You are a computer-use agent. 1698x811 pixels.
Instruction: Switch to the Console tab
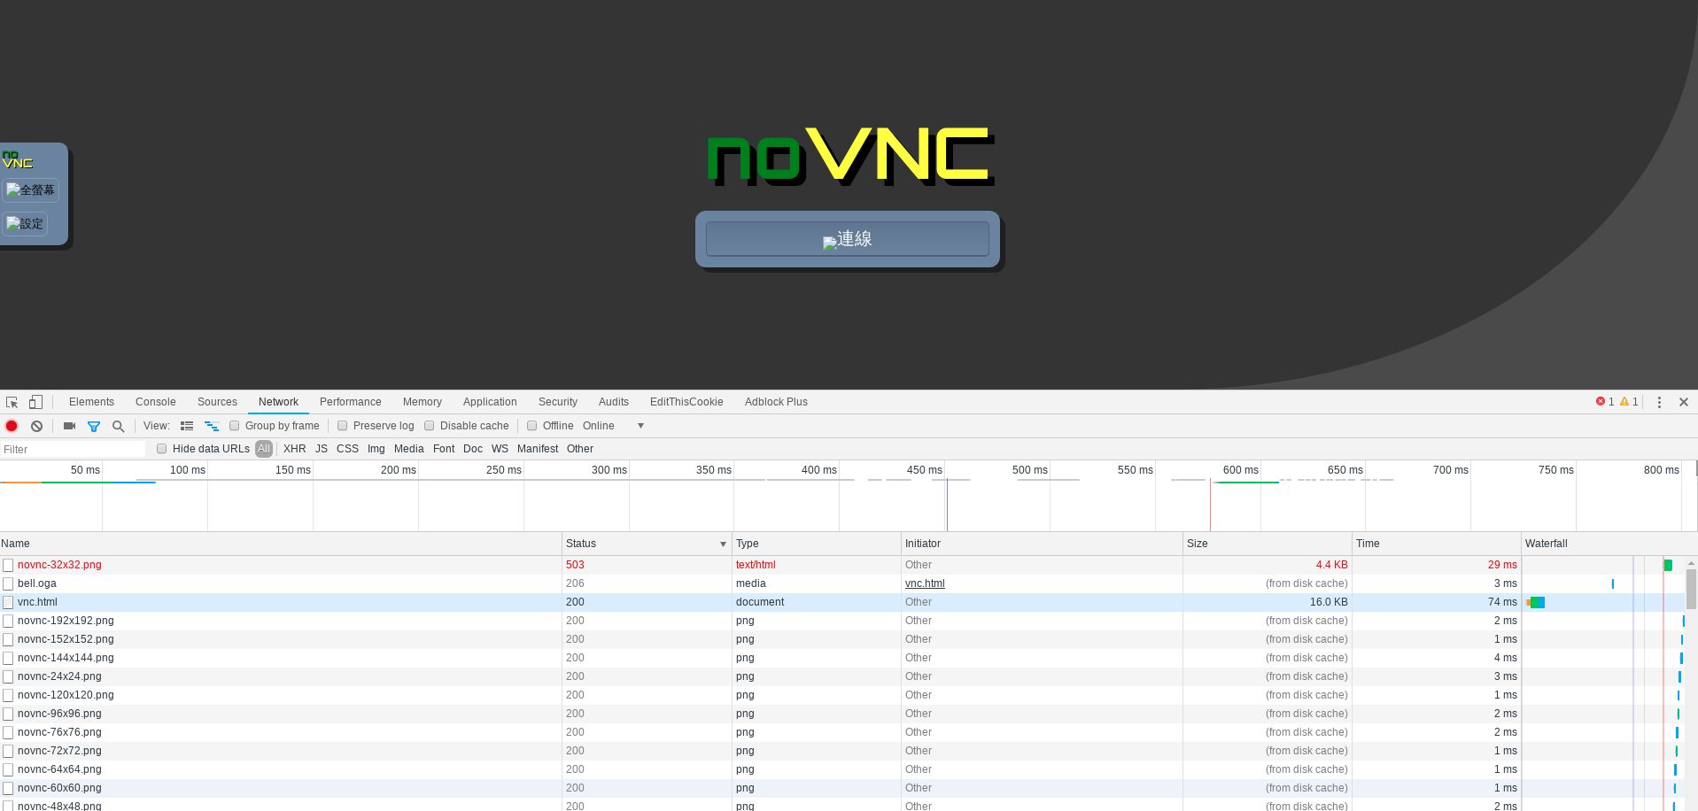tap(155, 402)
